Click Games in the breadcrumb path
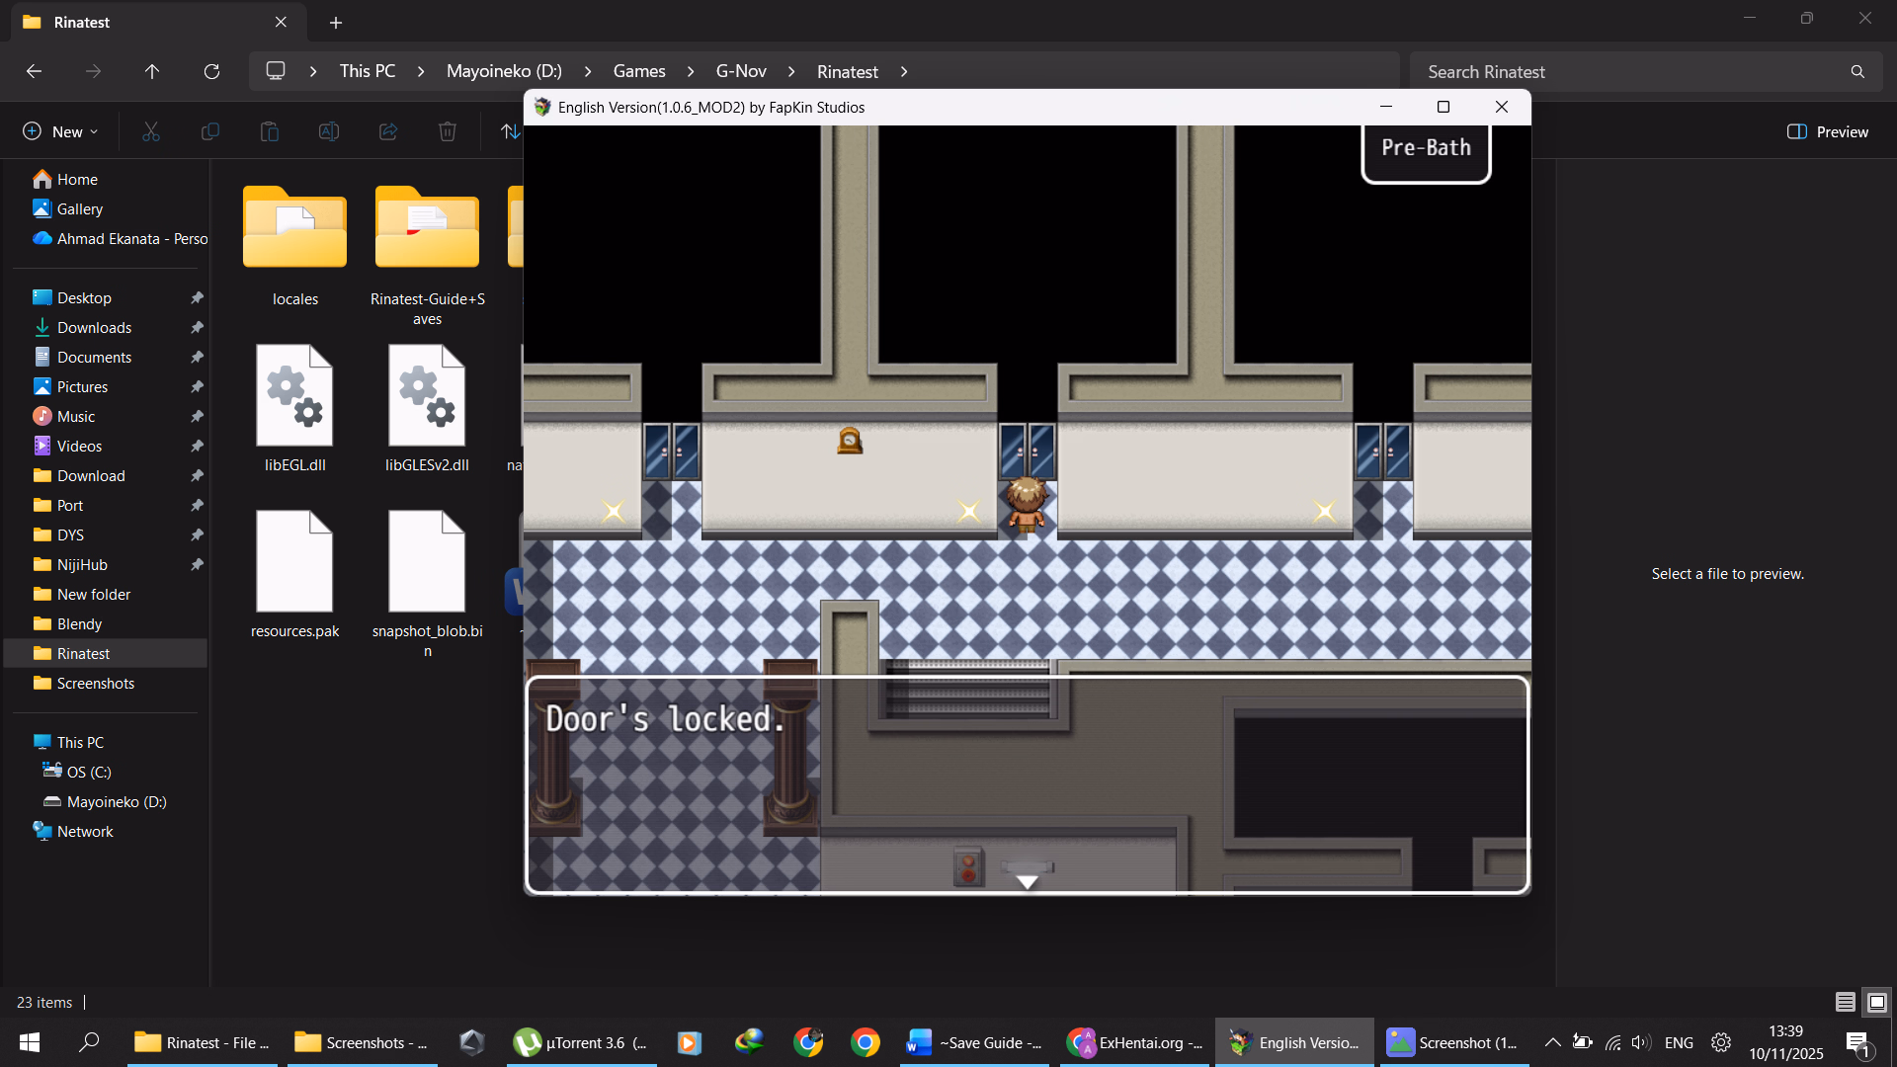 click(x=639, y=71)
